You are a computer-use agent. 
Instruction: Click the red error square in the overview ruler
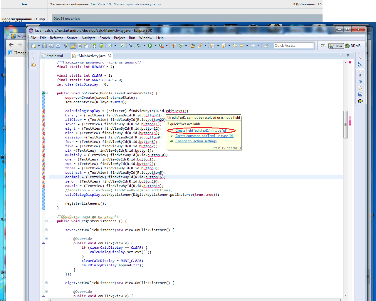pos(350,62)
